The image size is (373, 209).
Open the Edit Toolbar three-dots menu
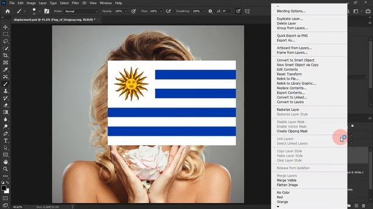5,176
